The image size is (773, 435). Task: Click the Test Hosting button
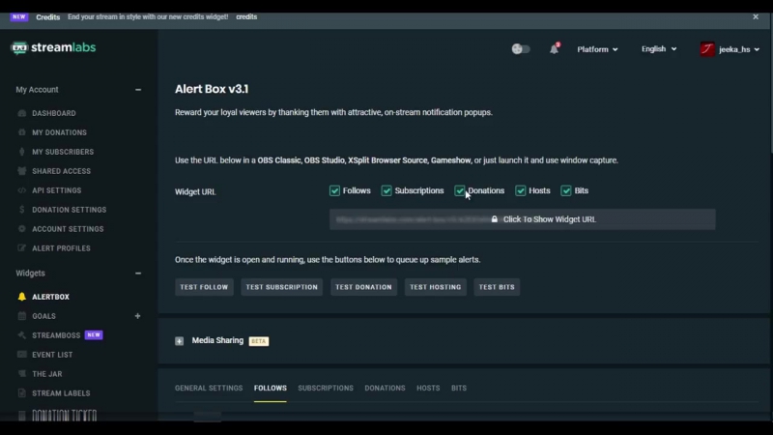point(436,287)
